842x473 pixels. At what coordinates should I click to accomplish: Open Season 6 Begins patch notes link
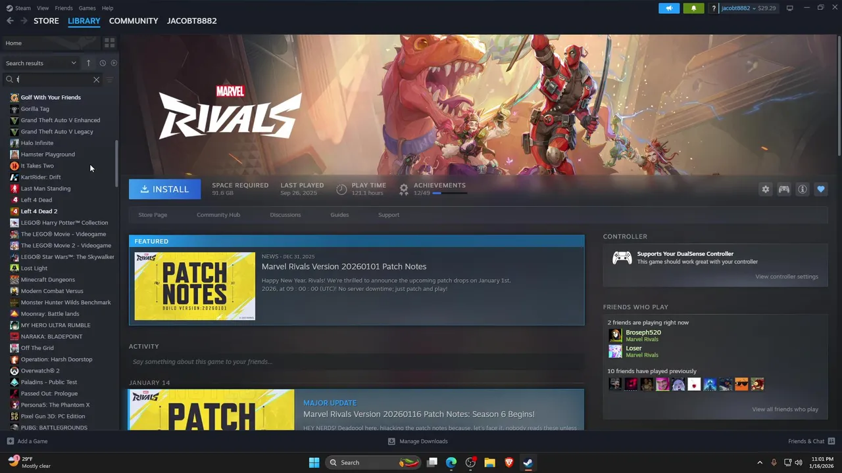tap(419, 414)
